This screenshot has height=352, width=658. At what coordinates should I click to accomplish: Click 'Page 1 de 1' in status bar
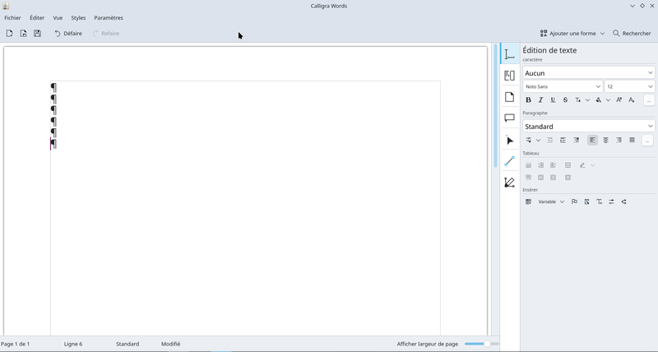tap(15, 344)
